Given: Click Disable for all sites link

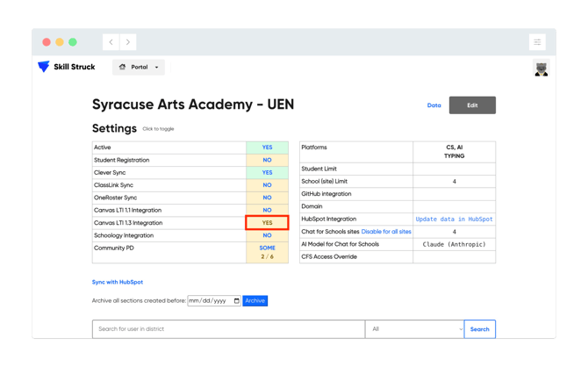Looking at the screenshot, I should pyautogui.click(x=386, y=232).
